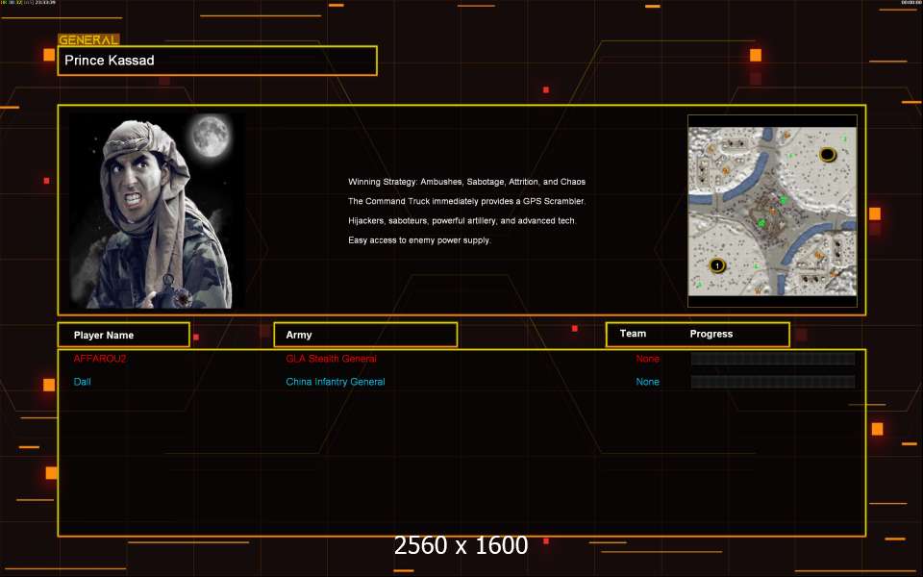Click the battlefield minimap preview

[772, 207]
